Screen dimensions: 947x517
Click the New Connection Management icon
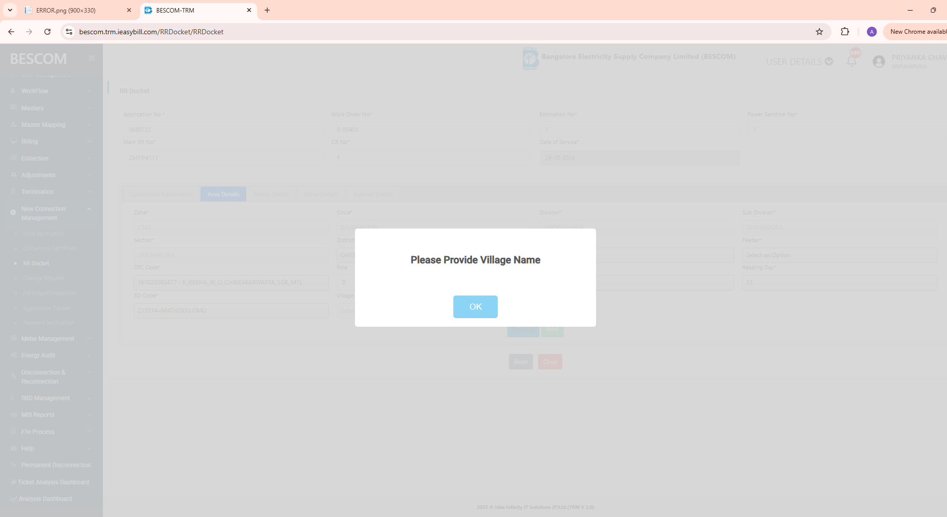coord(13,212)
